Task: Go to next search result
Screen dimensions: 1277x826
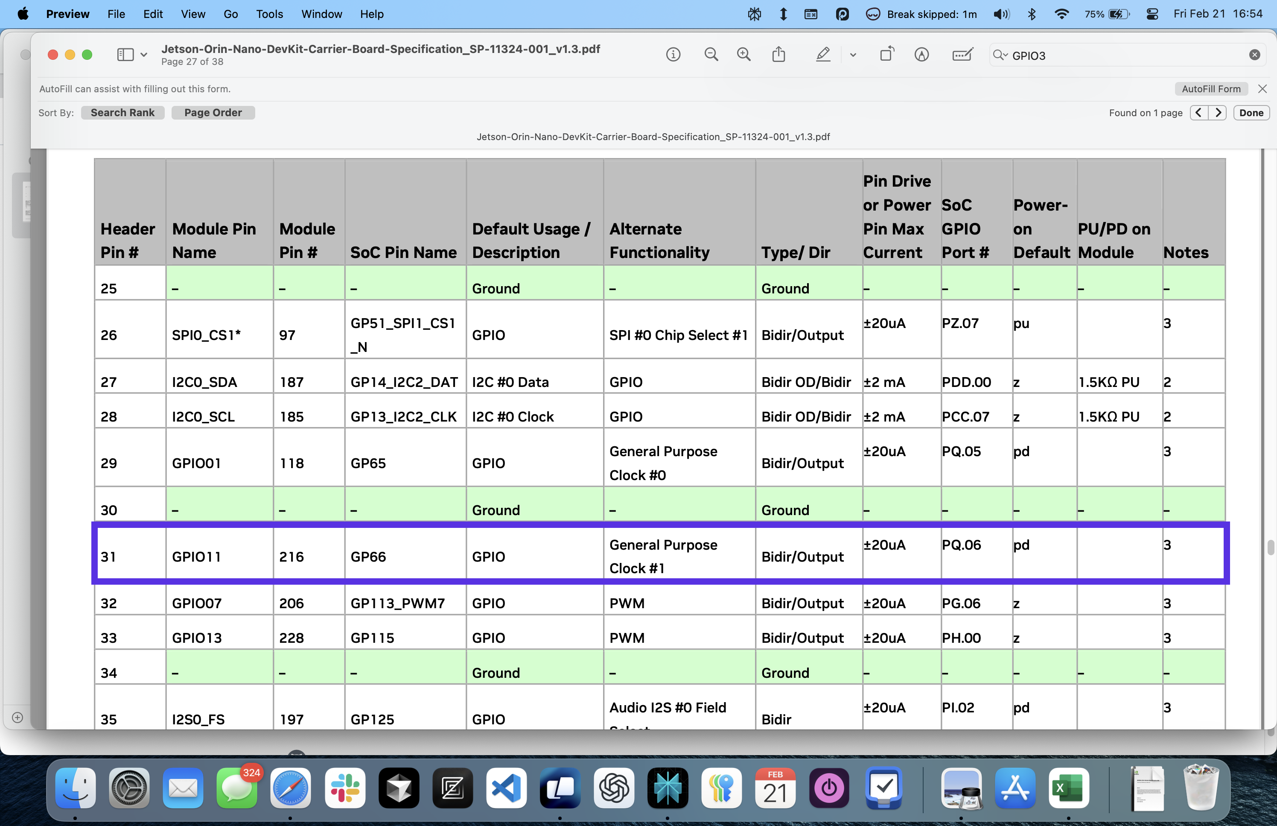Action: [1218, 113]
